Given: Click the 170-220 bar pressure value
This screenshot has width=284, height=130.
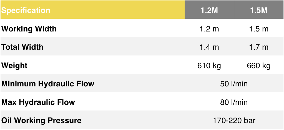Looking at the screenshot, I should coord(234,121).
